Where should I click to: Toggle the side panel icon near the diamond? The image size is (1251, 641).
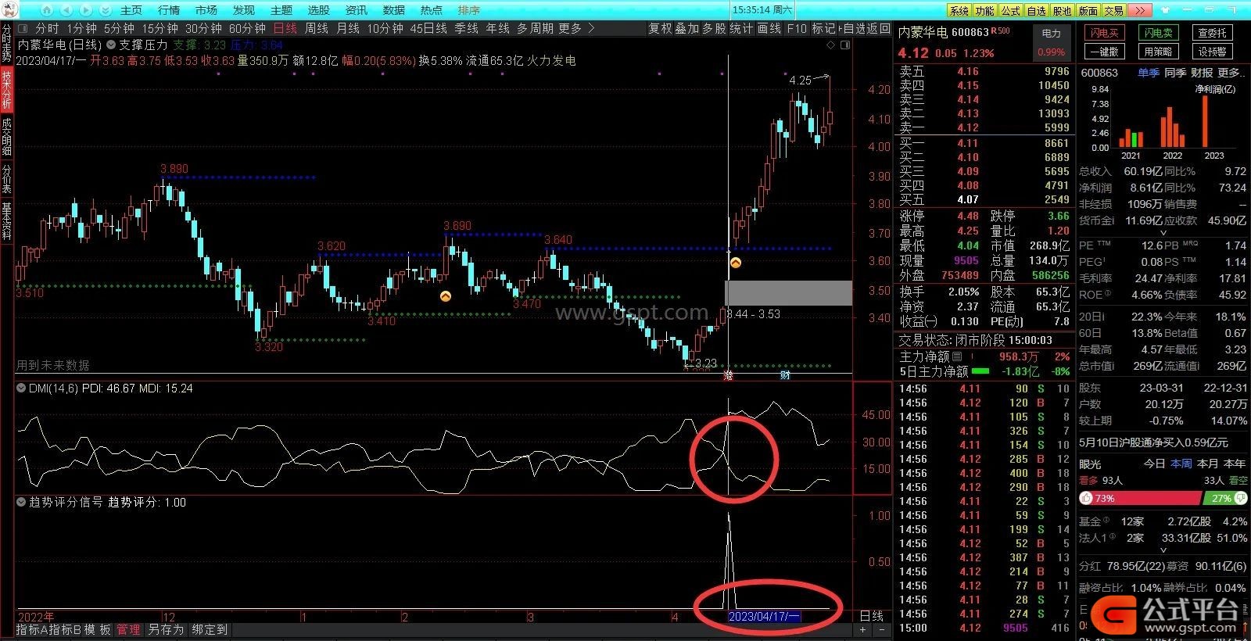(x=845, y=45)
